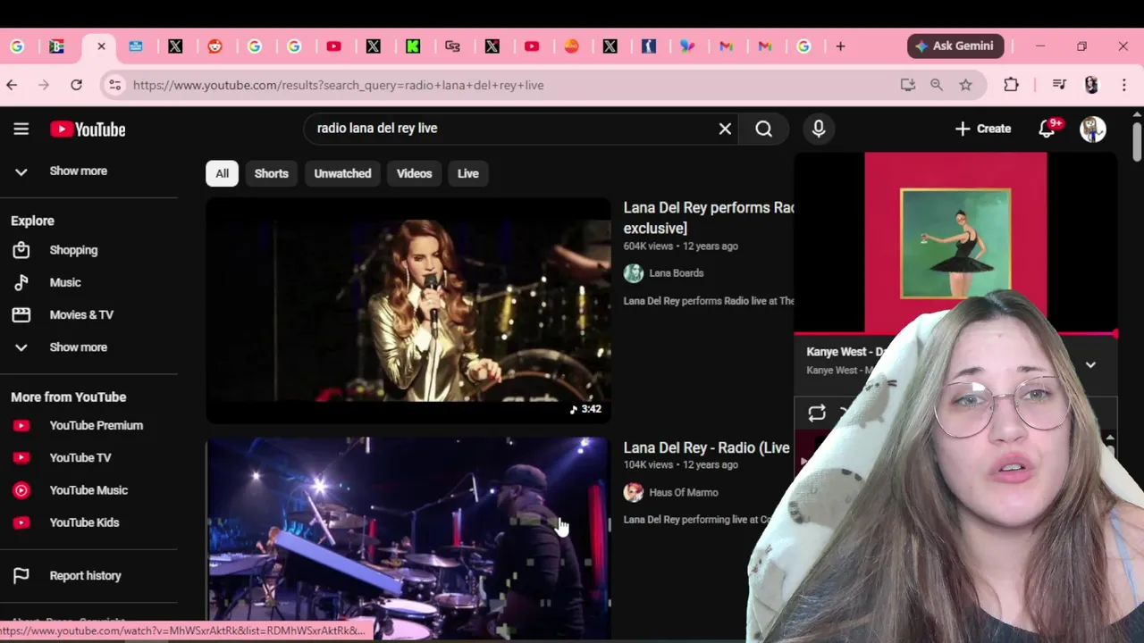Switch to the orange circle browser tab
This screenshot has width=1144, height=643.
pyautogui.click(x=571, y=46)
